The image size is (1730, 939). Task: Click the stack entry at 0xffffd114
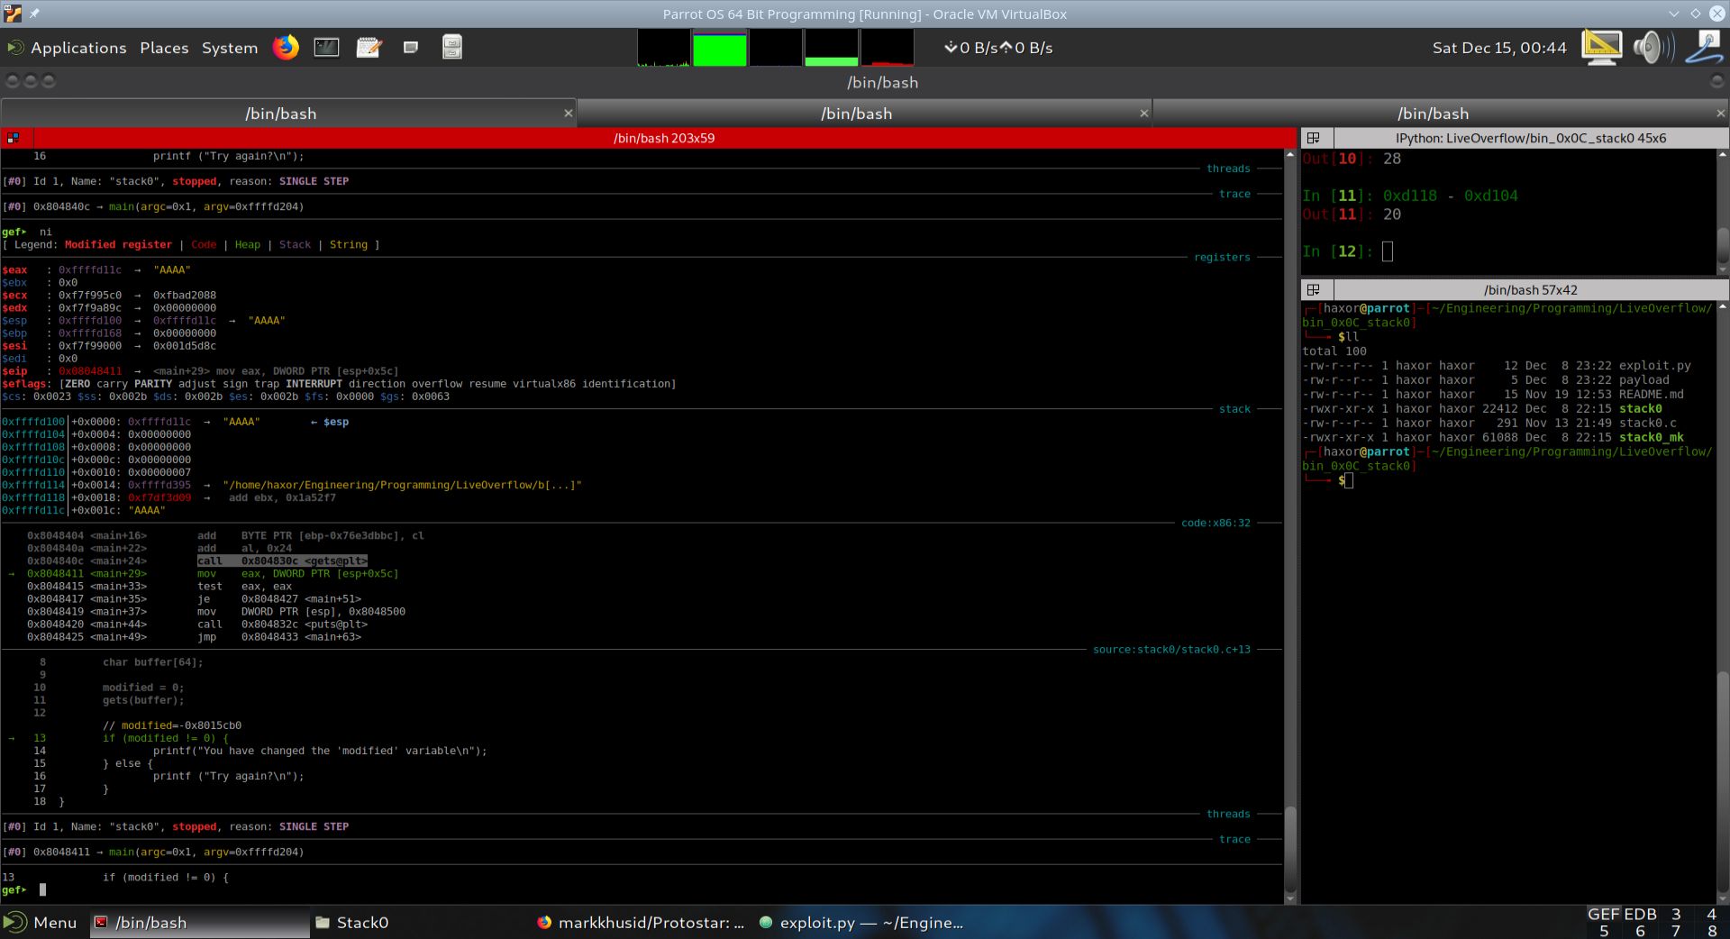pyautogui.click(x=291, y=485)
